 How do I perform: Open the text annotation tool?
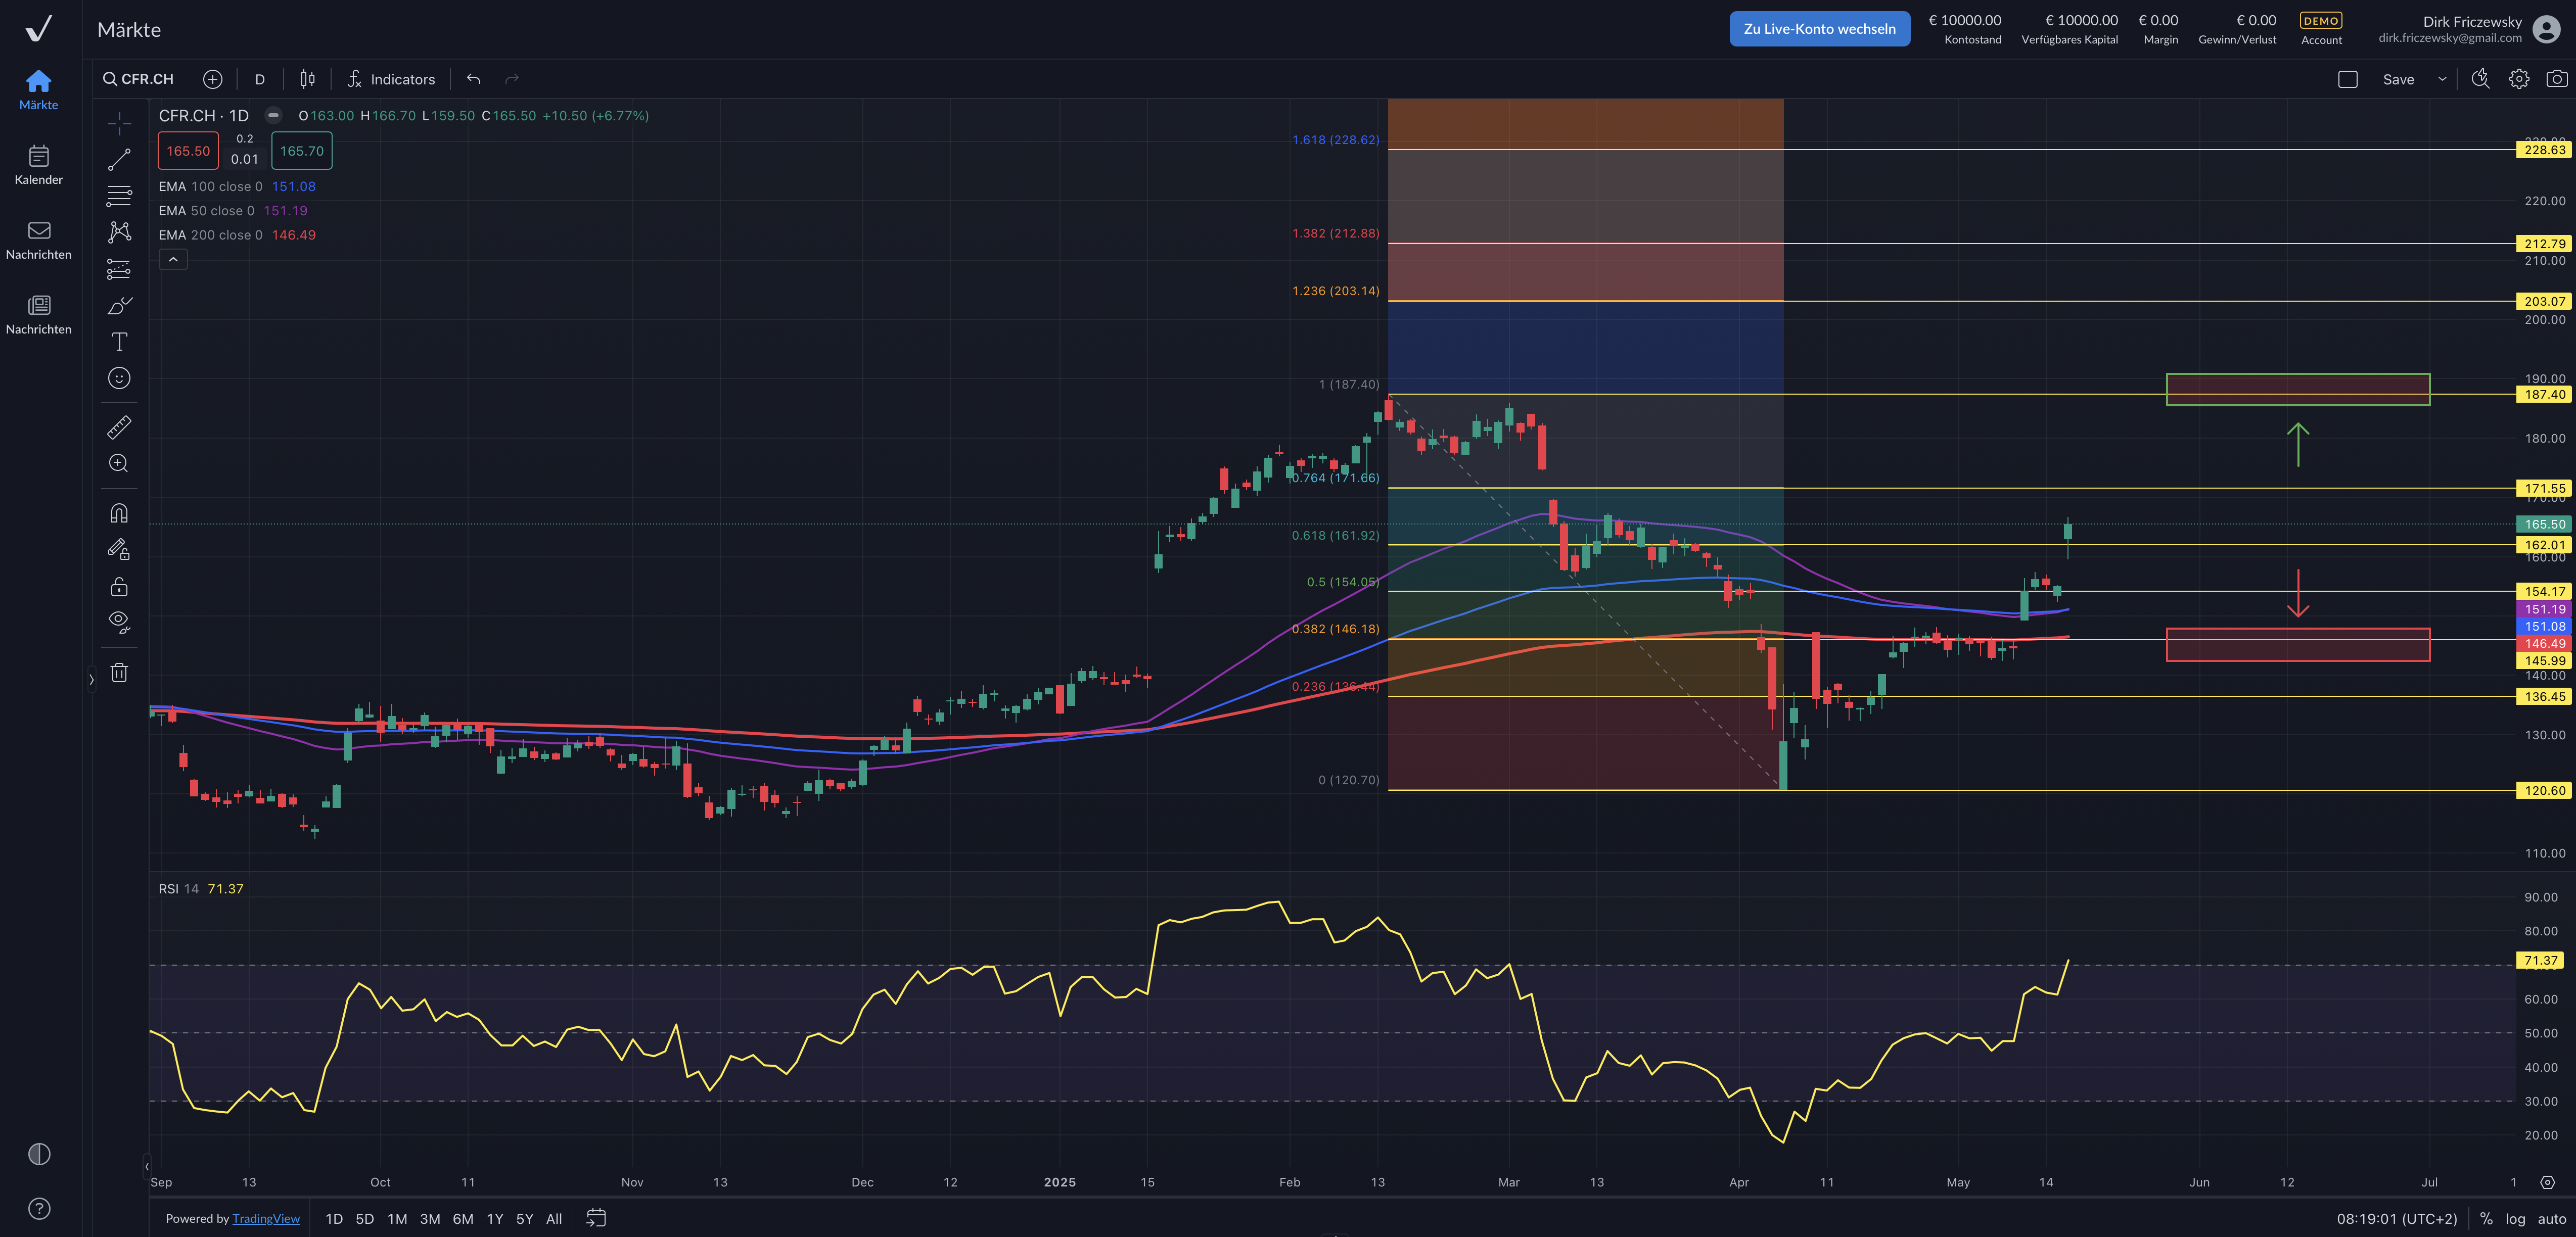click(x=119, y=342)
